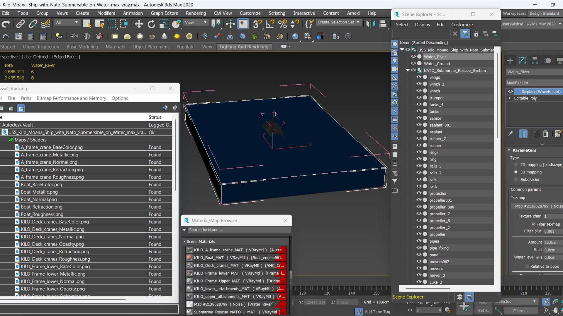
Task: Collapse the NATO_Submarine_Rescue_System tree node
Action: (x=408, y=70)
